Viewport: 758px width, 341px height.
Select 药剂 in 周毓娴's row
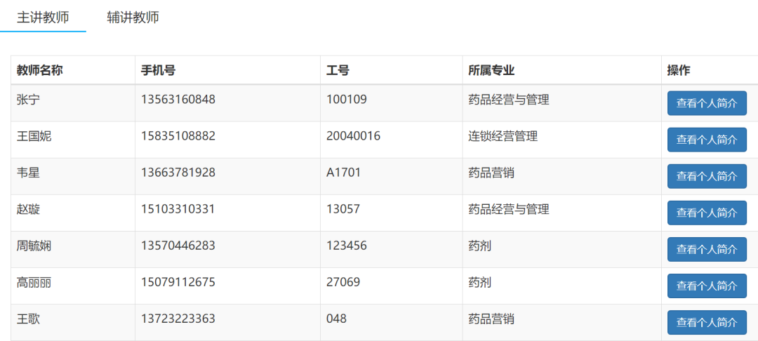tap(479, 246)
